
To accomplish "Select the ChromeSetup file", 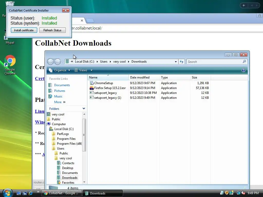I will point(104,83).
